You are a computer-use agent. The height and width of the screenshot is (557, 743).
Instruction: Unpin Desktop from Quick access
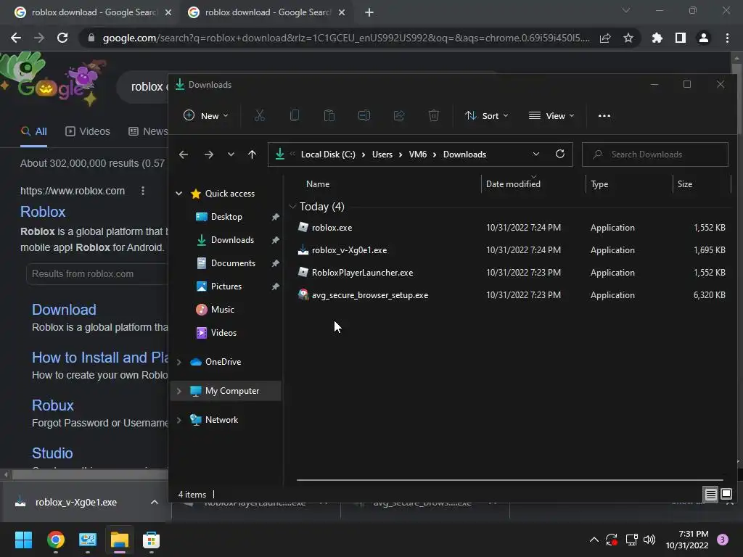[x=275, y=217]
